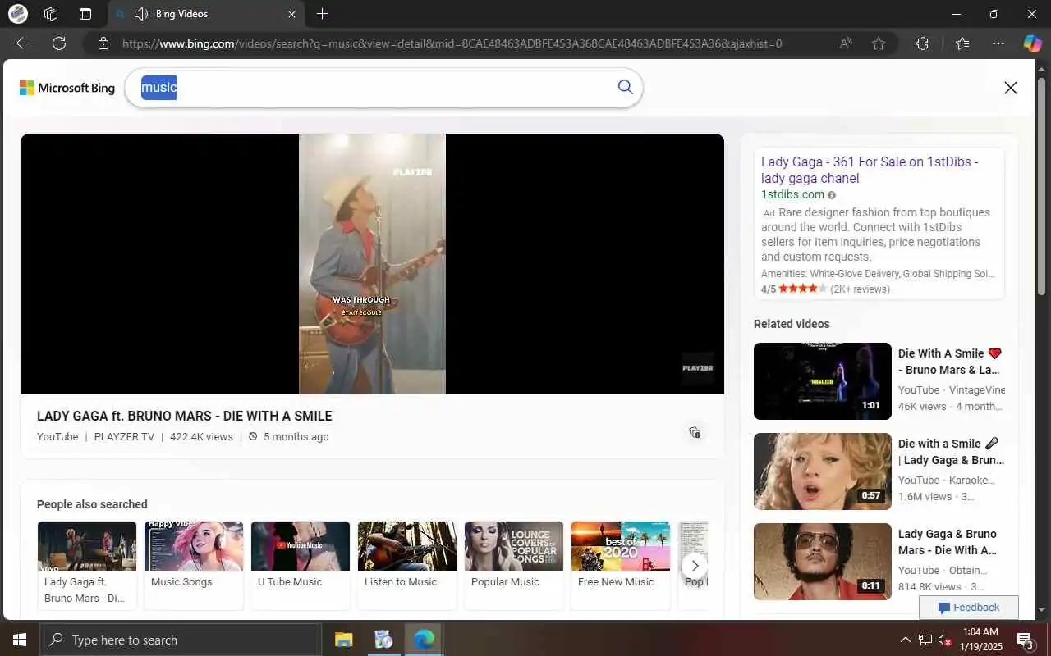The width and height of the screenshot is (1051, 656).
Task: Select the Lady Gaga ft. Bruno Mars suggestion
Action: pyautogui.click(x=87, y=566)
